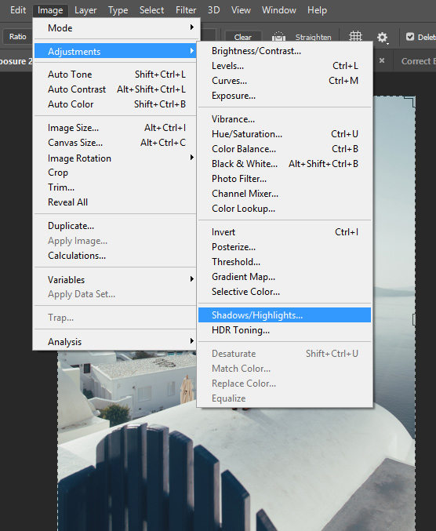
Task: Open Posterize adjustment
Action: (285, 247)
